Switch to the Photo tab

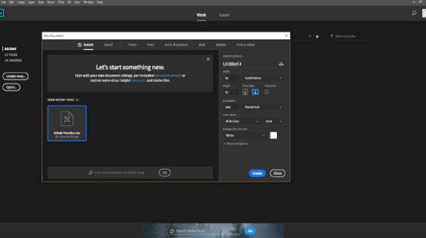pyautogui.click(x=132, y=45)
